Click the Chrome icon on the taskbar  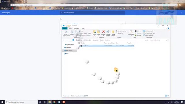coord(54,102)
